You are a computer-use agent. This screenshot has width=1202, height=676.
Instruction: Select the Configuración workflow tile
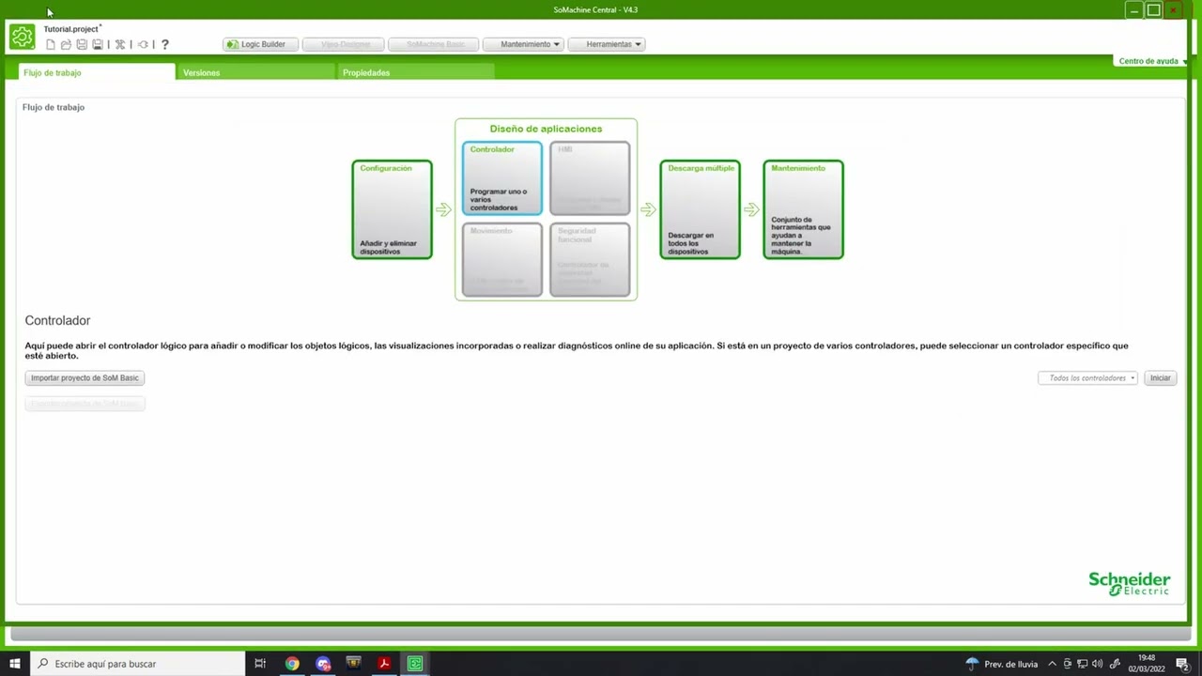pos(392,209)
